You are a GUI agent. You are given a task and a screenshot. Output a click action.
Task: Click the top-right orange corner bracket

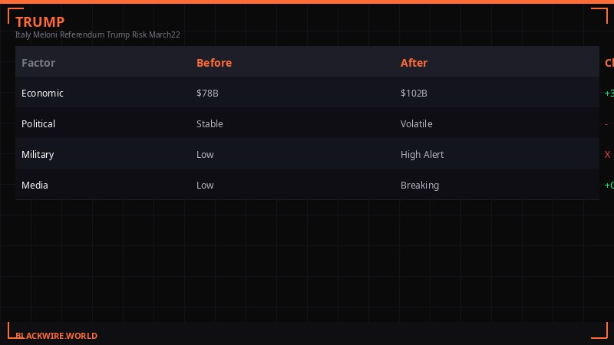pyautogui.click(x=599, y=15)
